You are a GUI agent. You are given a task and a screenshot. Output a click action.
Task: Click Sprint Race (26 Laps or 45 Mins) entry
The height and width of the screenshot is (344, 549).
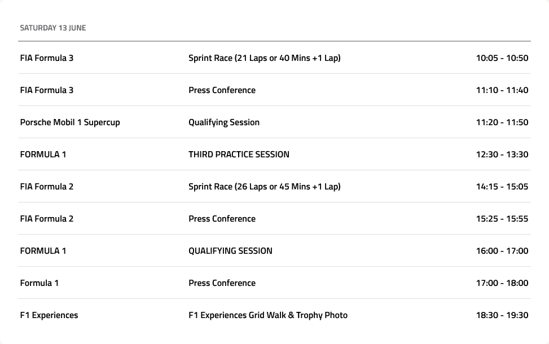pyautogui.click(x=265, y=187)
